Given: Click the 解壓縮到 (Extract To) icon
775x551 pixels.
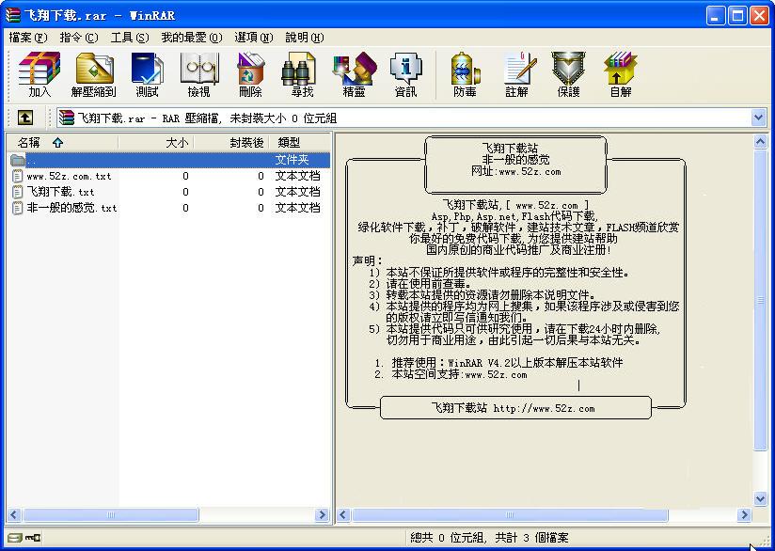Looking at the screenshot, I should point(93,75).
